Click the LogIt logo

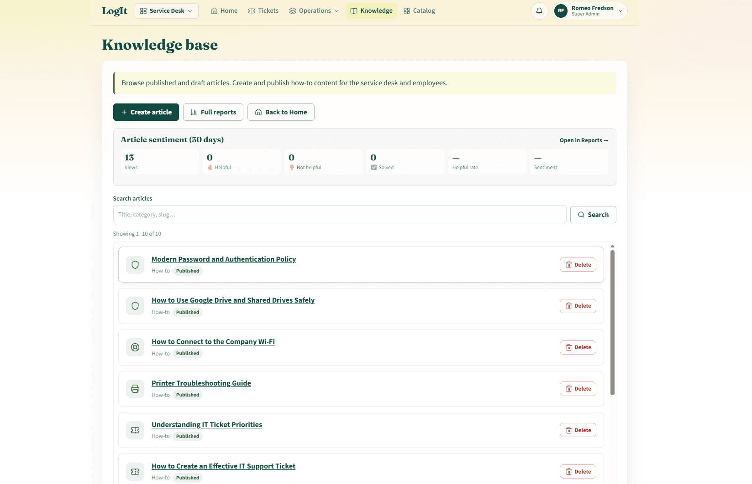pos(115,11)
